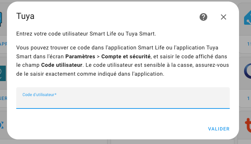Click the bold Compte et sécurité text
Viewport: 251px width, 144px height.
[x=126, y=56]
